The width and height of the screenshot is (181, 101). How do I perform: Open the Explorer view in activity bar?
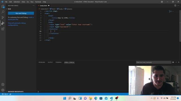[x=3, y=6]
